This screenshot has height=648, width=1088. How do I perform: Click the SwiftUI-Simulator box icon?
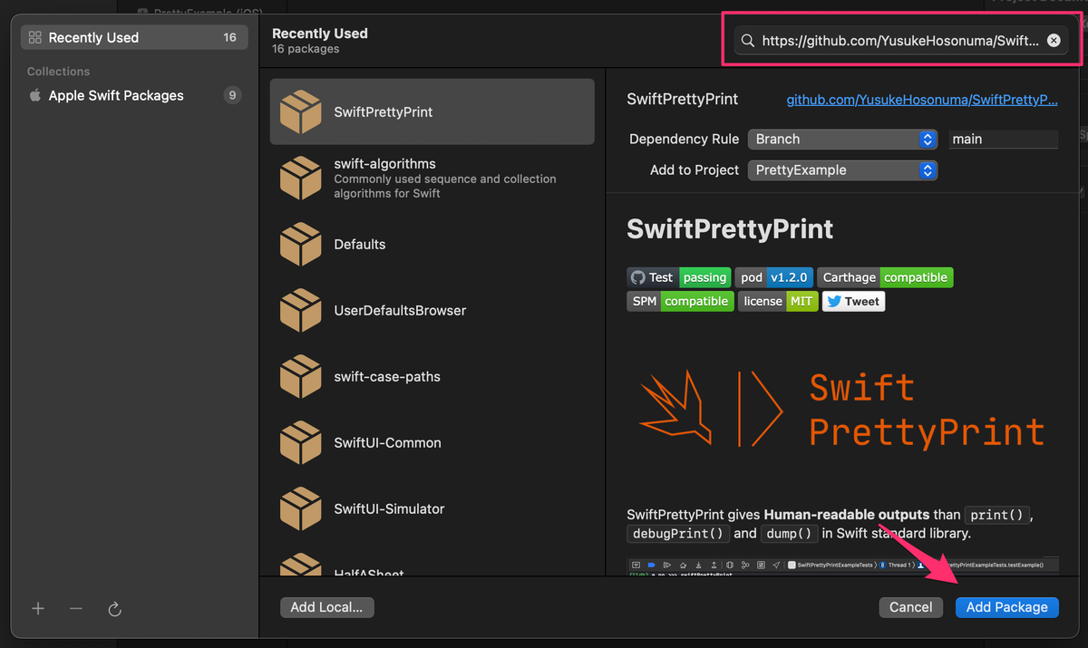pos(300,508)
